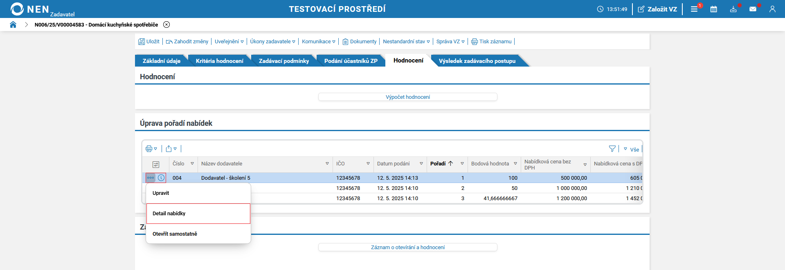Open the calendar icon in header
The height and width of the screenshot is (270, 785).
point(713,9)
